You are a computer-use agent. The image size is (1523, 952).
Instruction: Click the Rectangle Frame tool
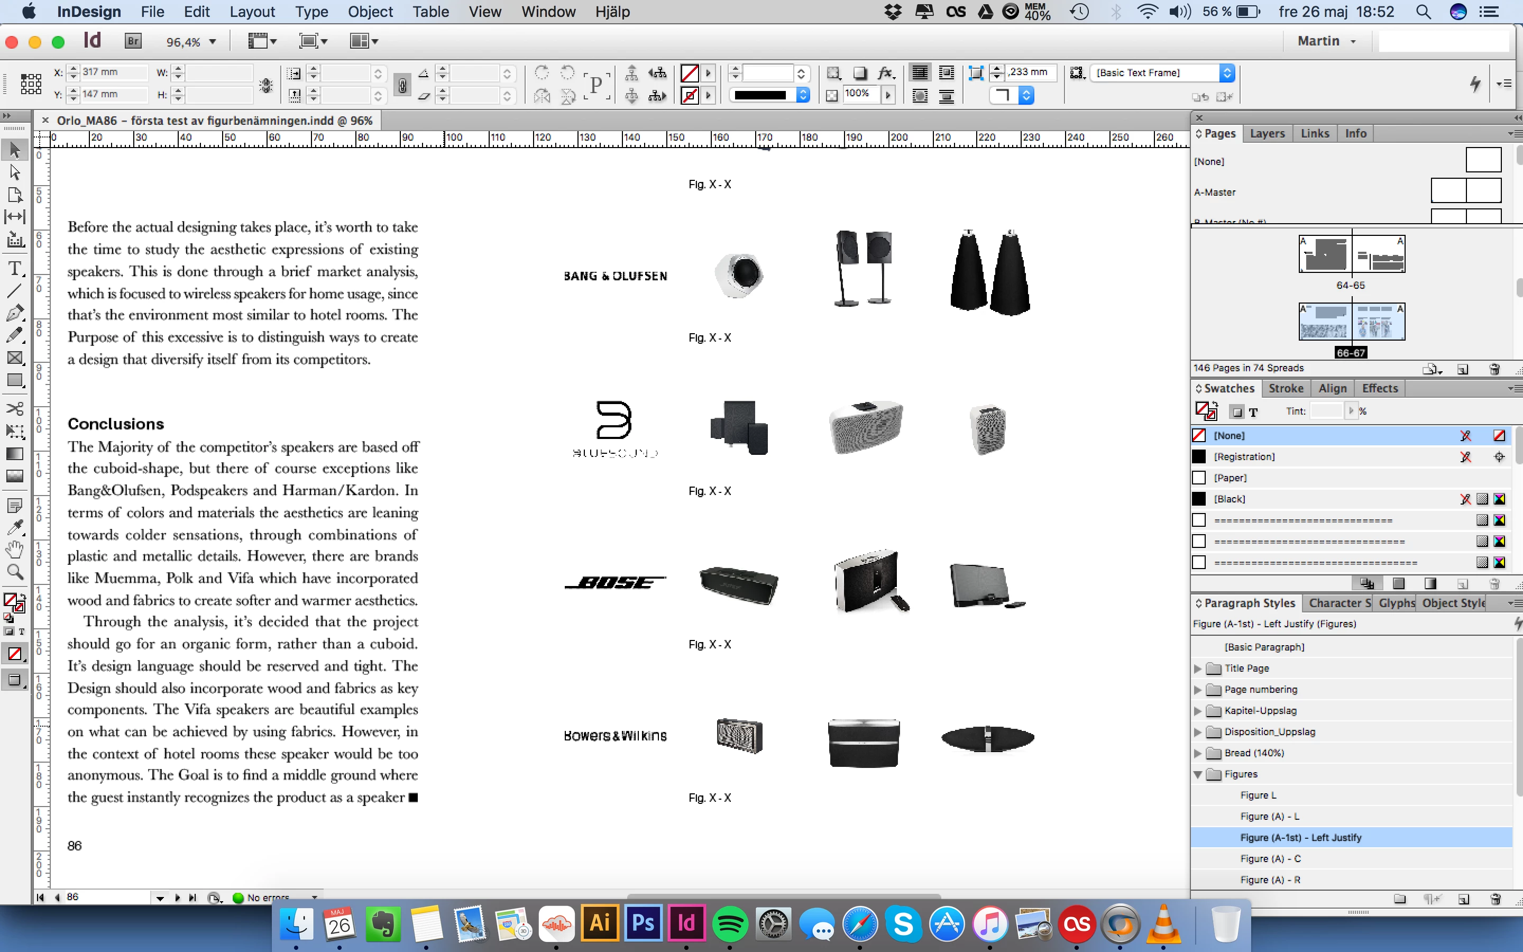(14, 358)
